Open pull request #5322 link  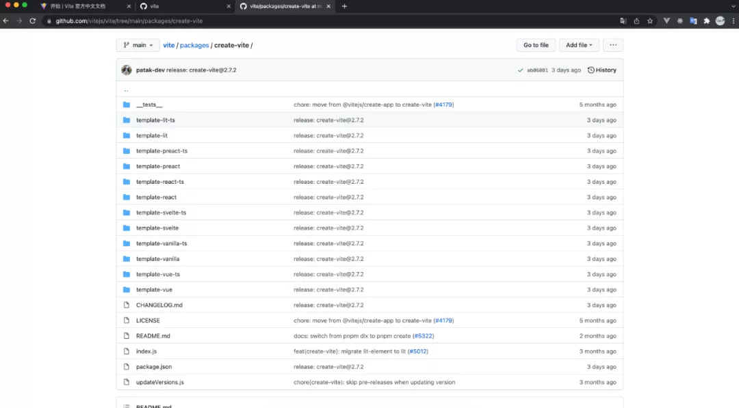424,336
